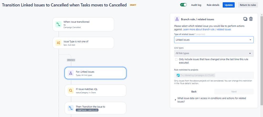This screenshot has width=263, height=117.
Task: Click the green Issue transitioned trigger icon
Action: 58,24
